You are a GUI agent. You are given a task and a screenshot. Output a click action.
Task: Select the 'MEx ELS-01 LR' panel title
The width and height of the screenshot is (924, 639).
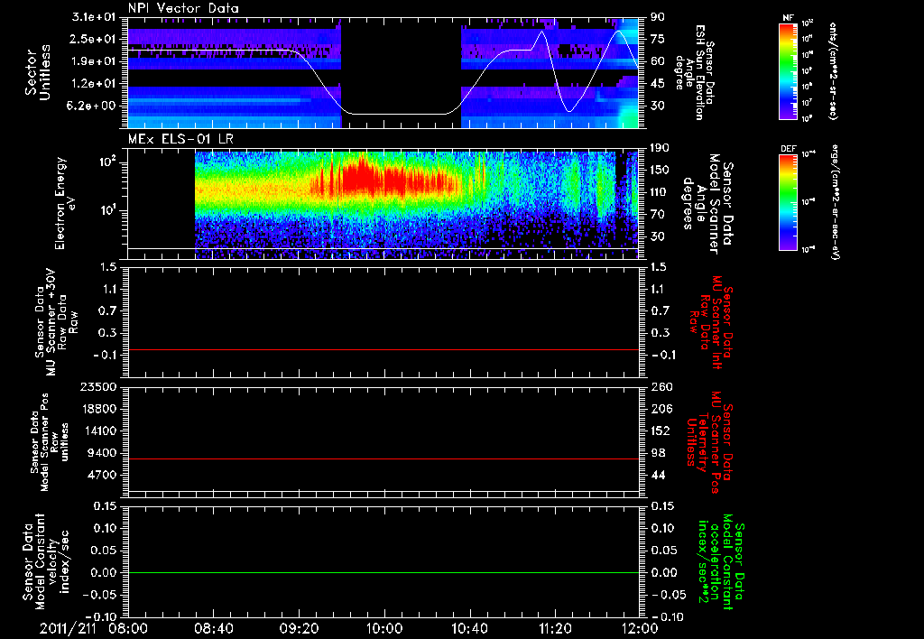pos(180,139)
